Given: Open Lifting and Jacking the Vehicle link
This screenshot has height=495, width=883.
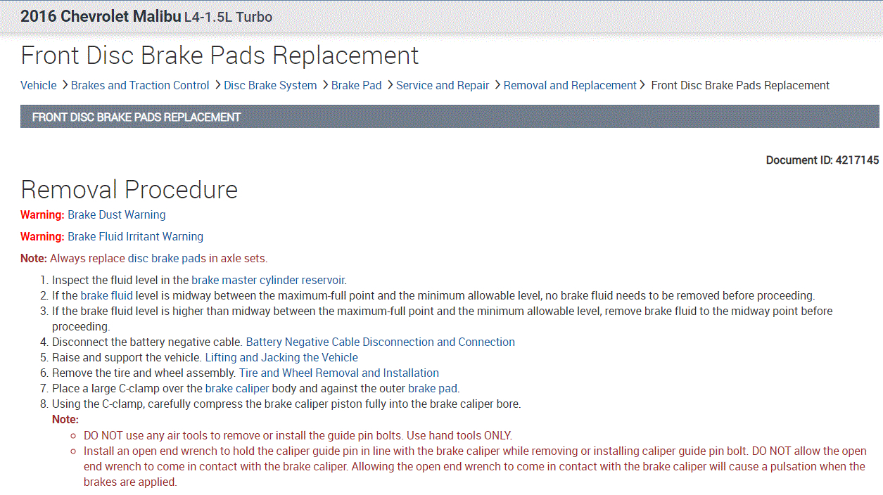Looking at the screenshot, I should click(x=281, y=358).
